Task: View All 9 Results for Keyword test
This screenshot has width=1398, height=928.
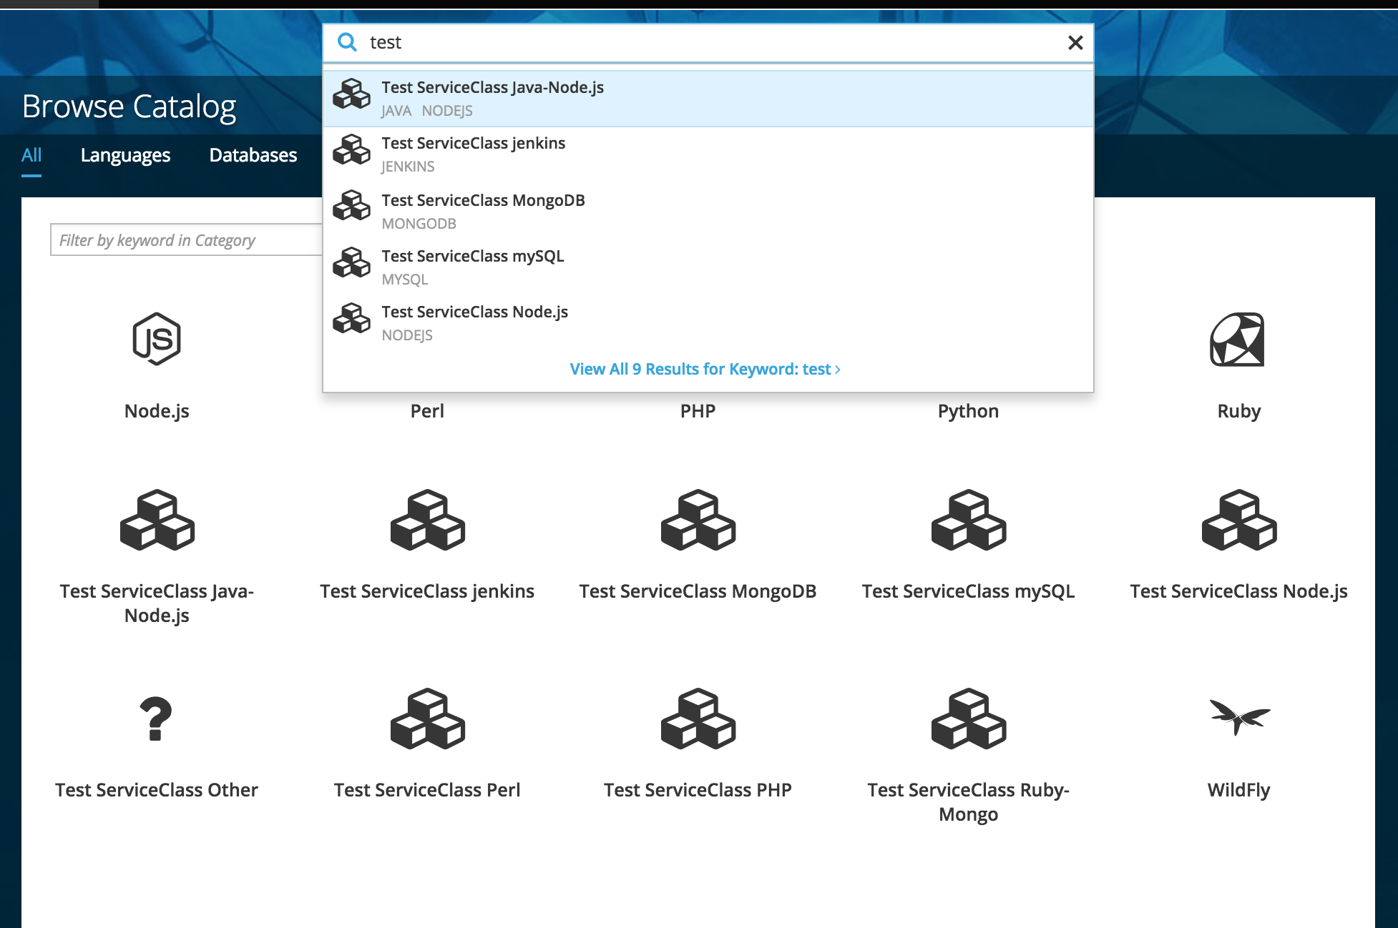Action: tap(708, 369)
